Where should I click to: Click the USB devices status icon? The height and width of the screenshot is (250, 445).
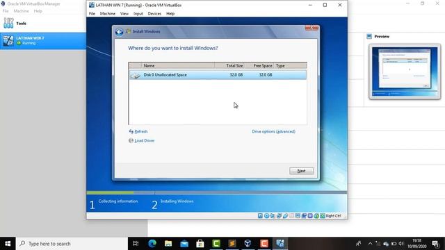(285, 216)
